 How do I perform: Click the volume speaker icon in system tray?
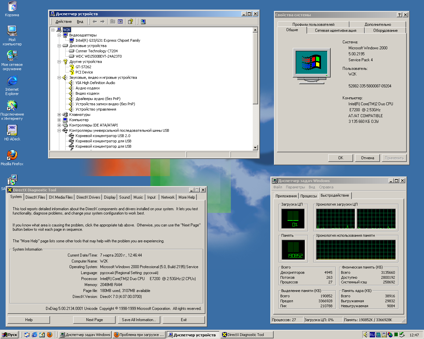click(366, 335)
